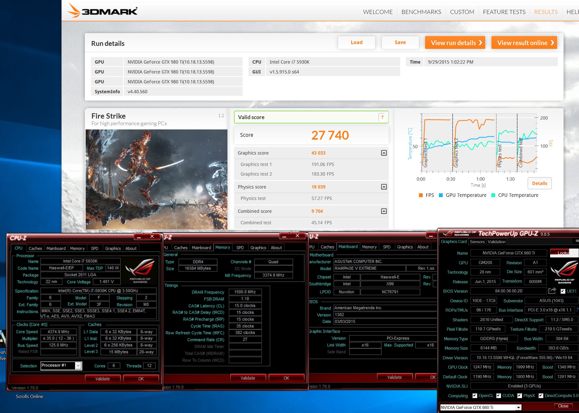Click View run details button
This screenshot has width=579, height=413.
[x=455, y=43]
